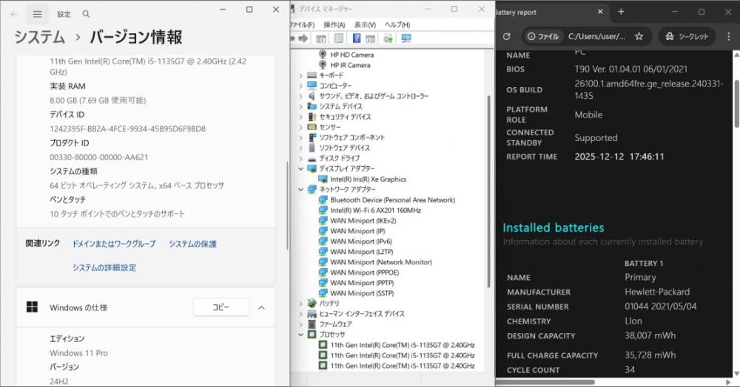Click the DESIGN CAPACITY 38,007 mWh value
Image resolution: width=740 pixels, height=387 pixels.
(x=650, y=336)
